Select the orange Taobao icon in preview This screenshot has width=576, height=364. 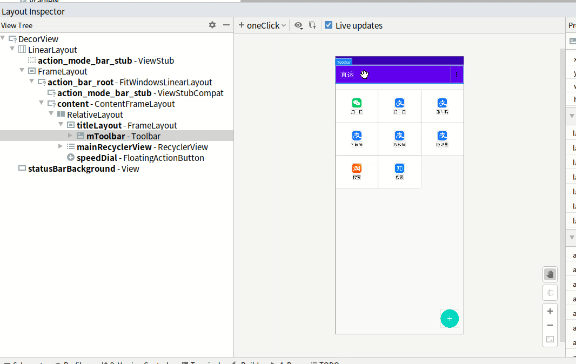(357, 168)
